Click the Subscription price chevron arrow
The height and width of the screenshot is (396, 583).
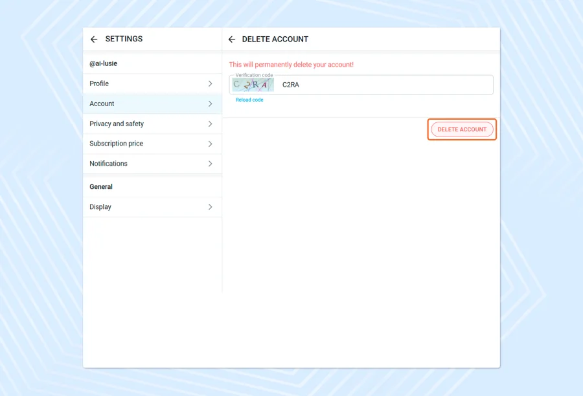[x=210, y=144]
